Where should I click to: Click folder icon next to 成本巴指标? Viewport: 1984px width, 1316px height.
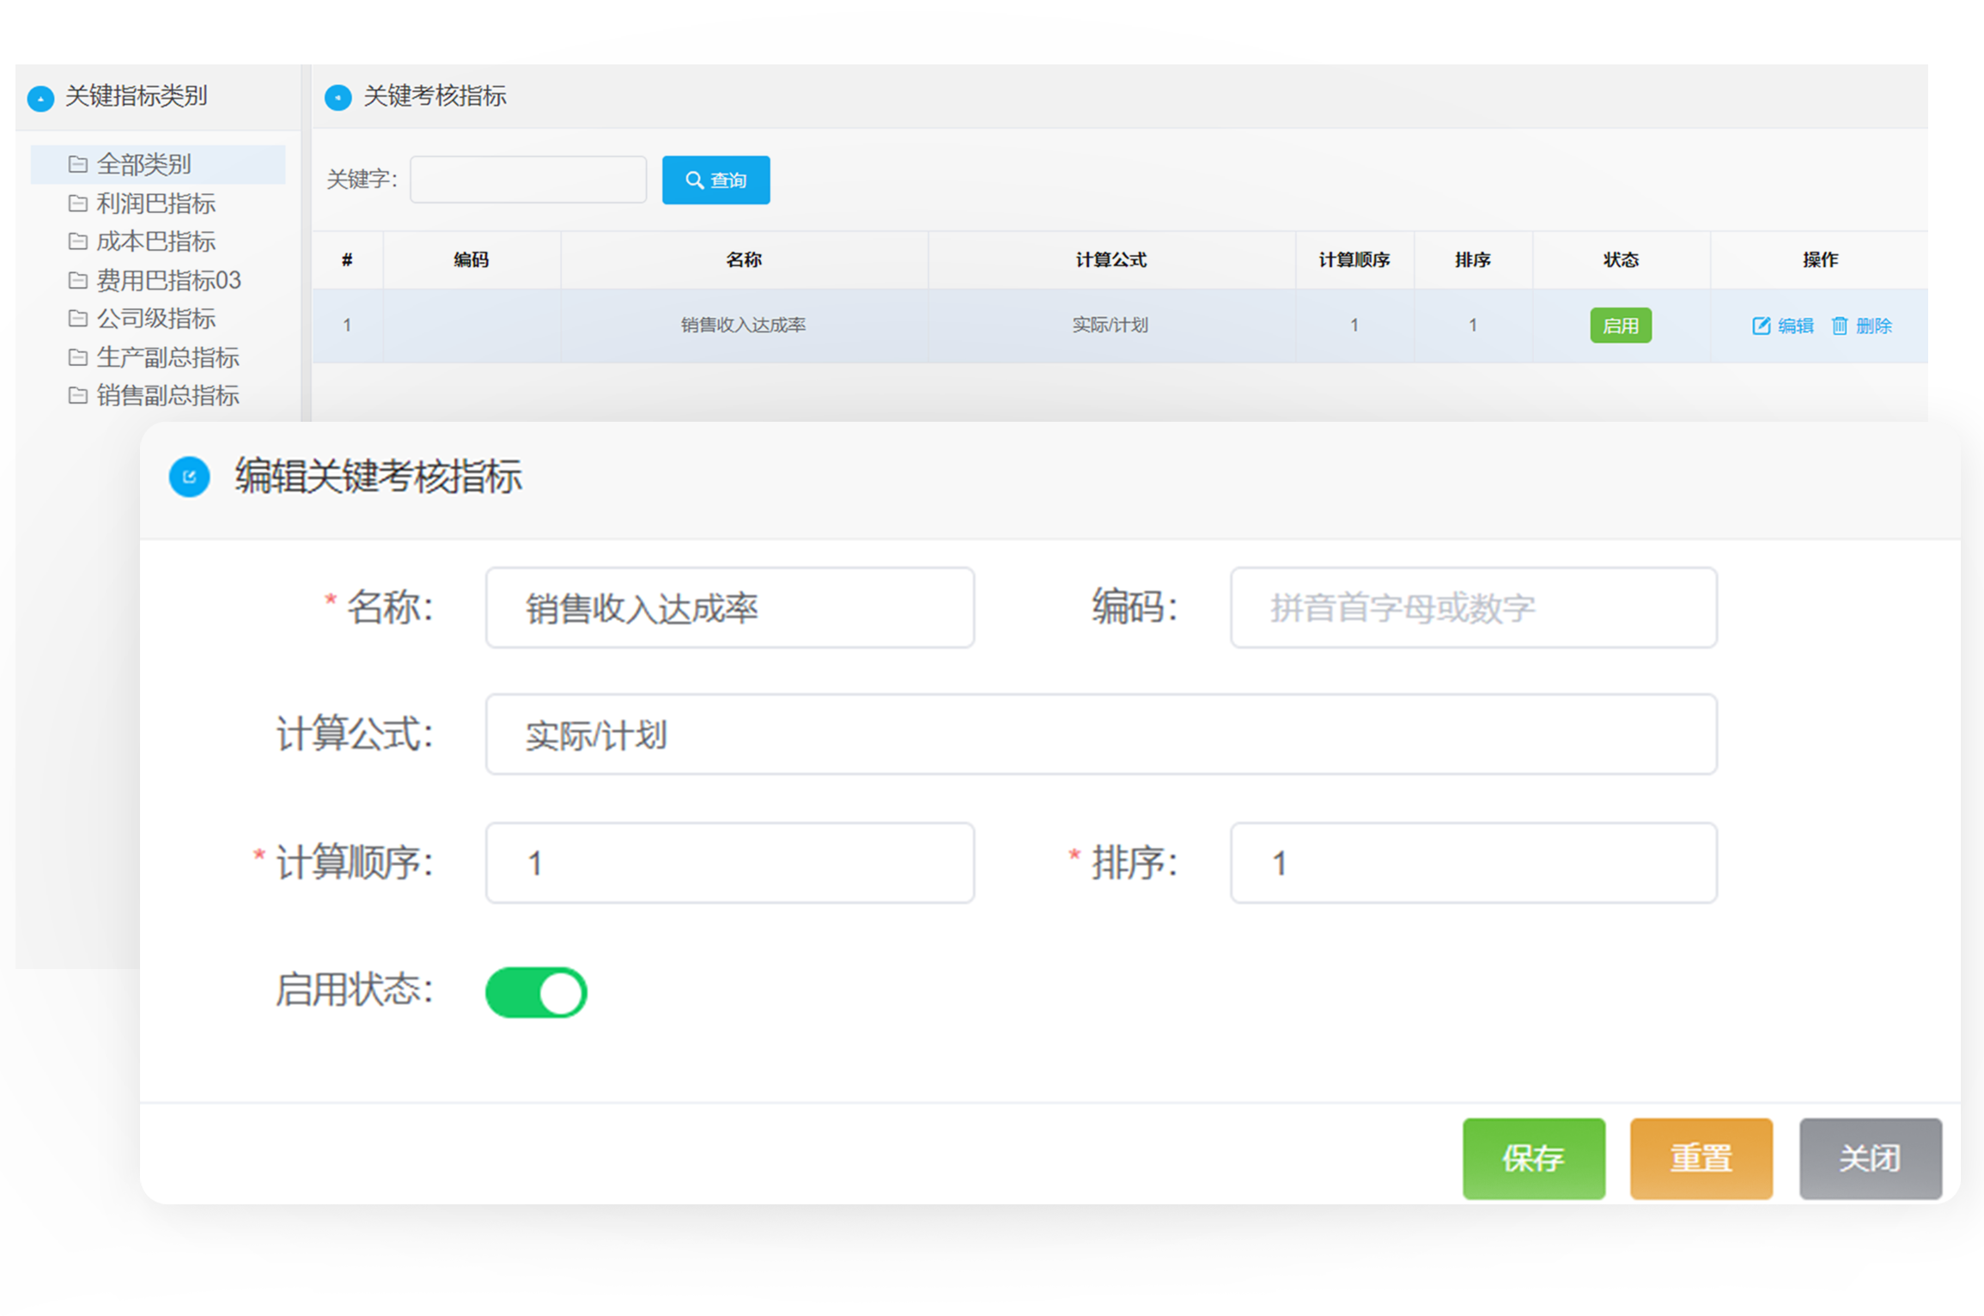pyautogui.click(x=77, y=241)
